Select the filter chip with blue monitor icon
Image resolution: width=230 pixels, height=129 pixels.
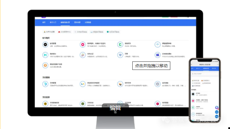[x=97, y=32]
